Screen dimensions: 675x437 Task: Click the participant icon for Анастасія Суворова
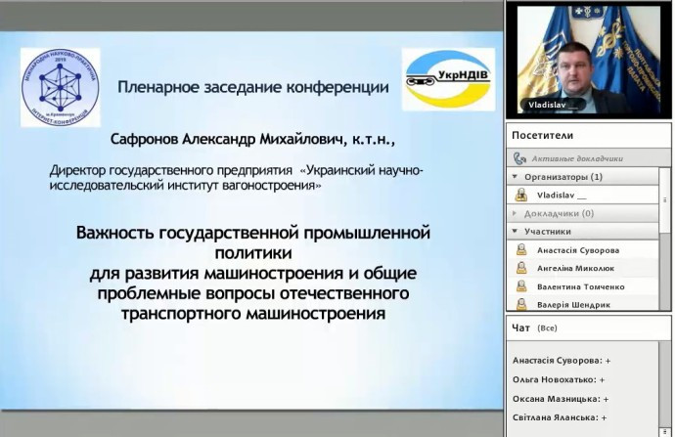pyautogui.click(x=522, y=249)
